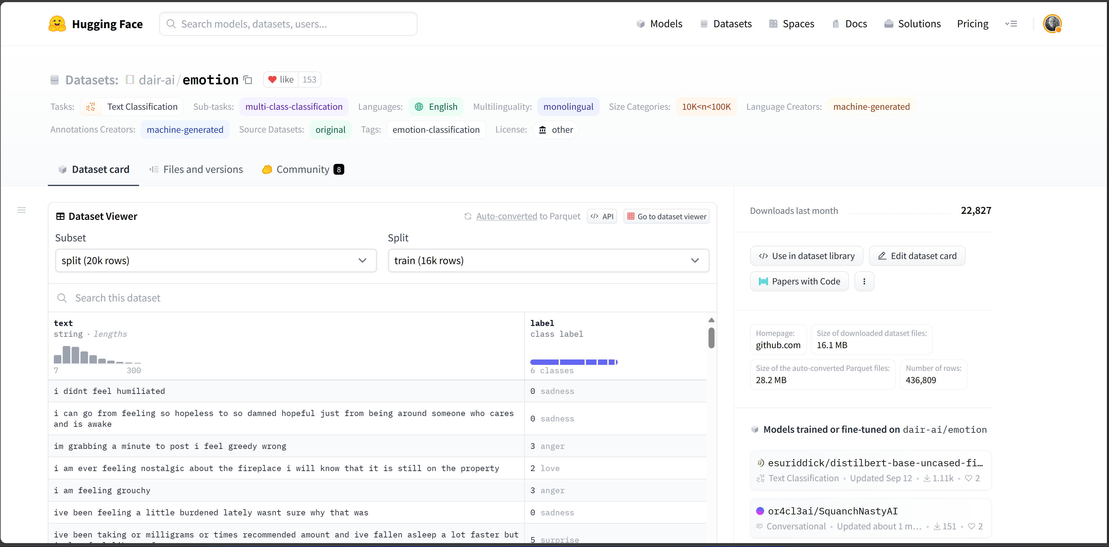Viewport: 1109px width, 547px height.
Task: Click the API button in Dataset Viewer
Action: pos(602,217)
